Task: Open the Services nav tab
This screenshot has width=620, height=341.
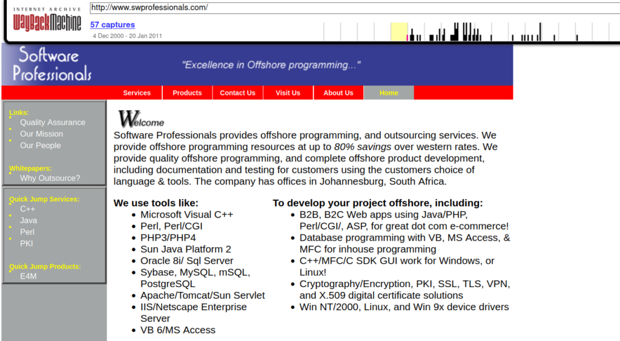Action: tap(137, 93)
